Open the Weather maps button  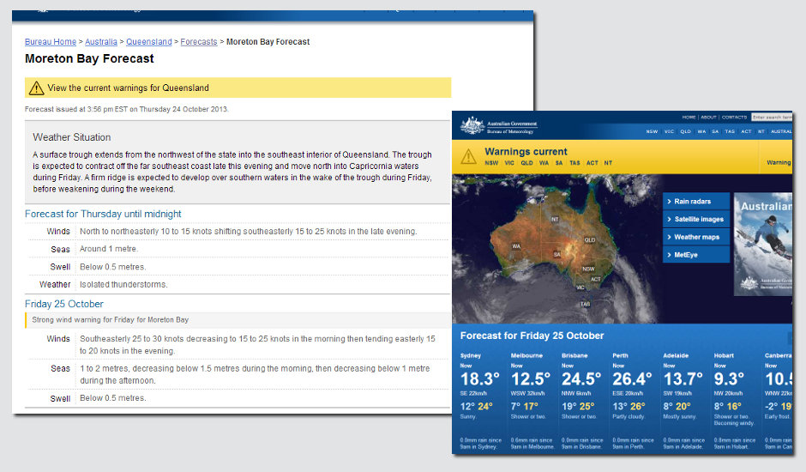(x=696, y=237)
